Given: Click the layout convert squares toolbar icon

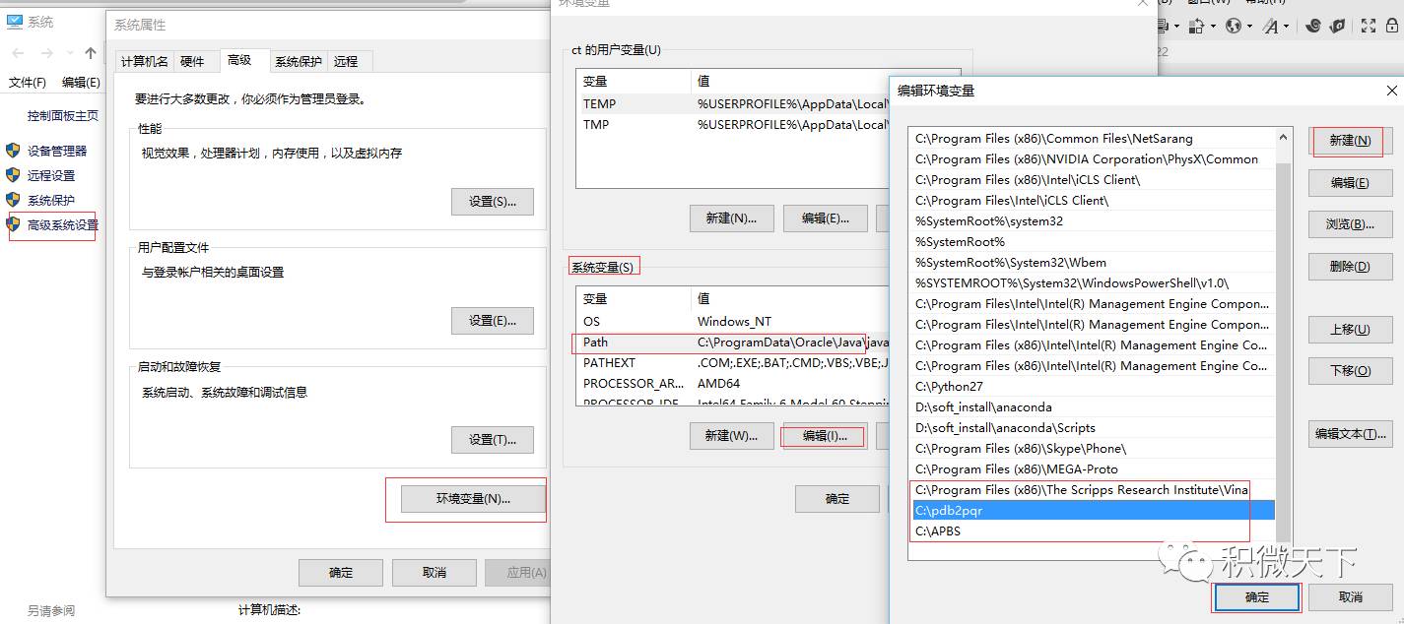Looking at the screenshot, I should point(1197,26).
